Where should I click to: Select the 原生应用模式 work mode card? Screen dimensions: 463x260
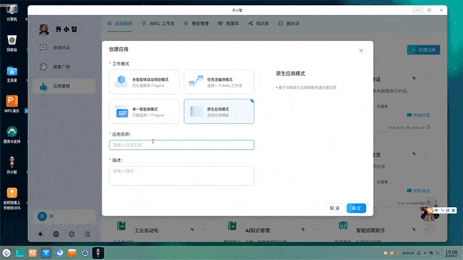219,111
